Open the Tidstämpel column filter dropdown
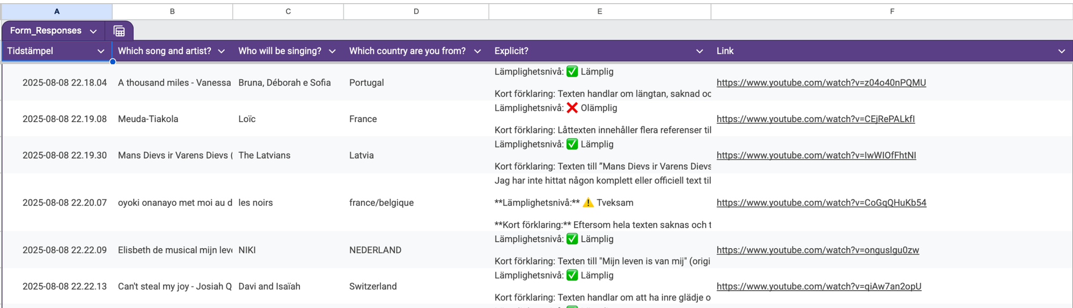Screen dimensions: 1073x308 click(x=100, y=51)
